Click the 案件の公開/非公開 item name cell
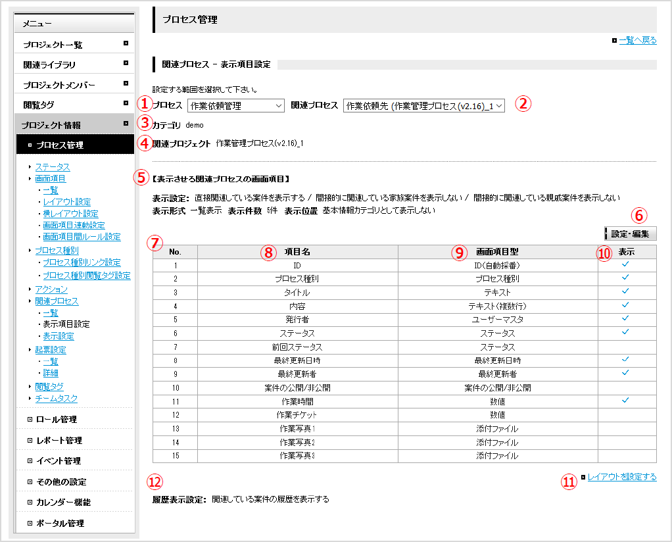This screenshot has height=542, width=672. (x=297, y=387)
